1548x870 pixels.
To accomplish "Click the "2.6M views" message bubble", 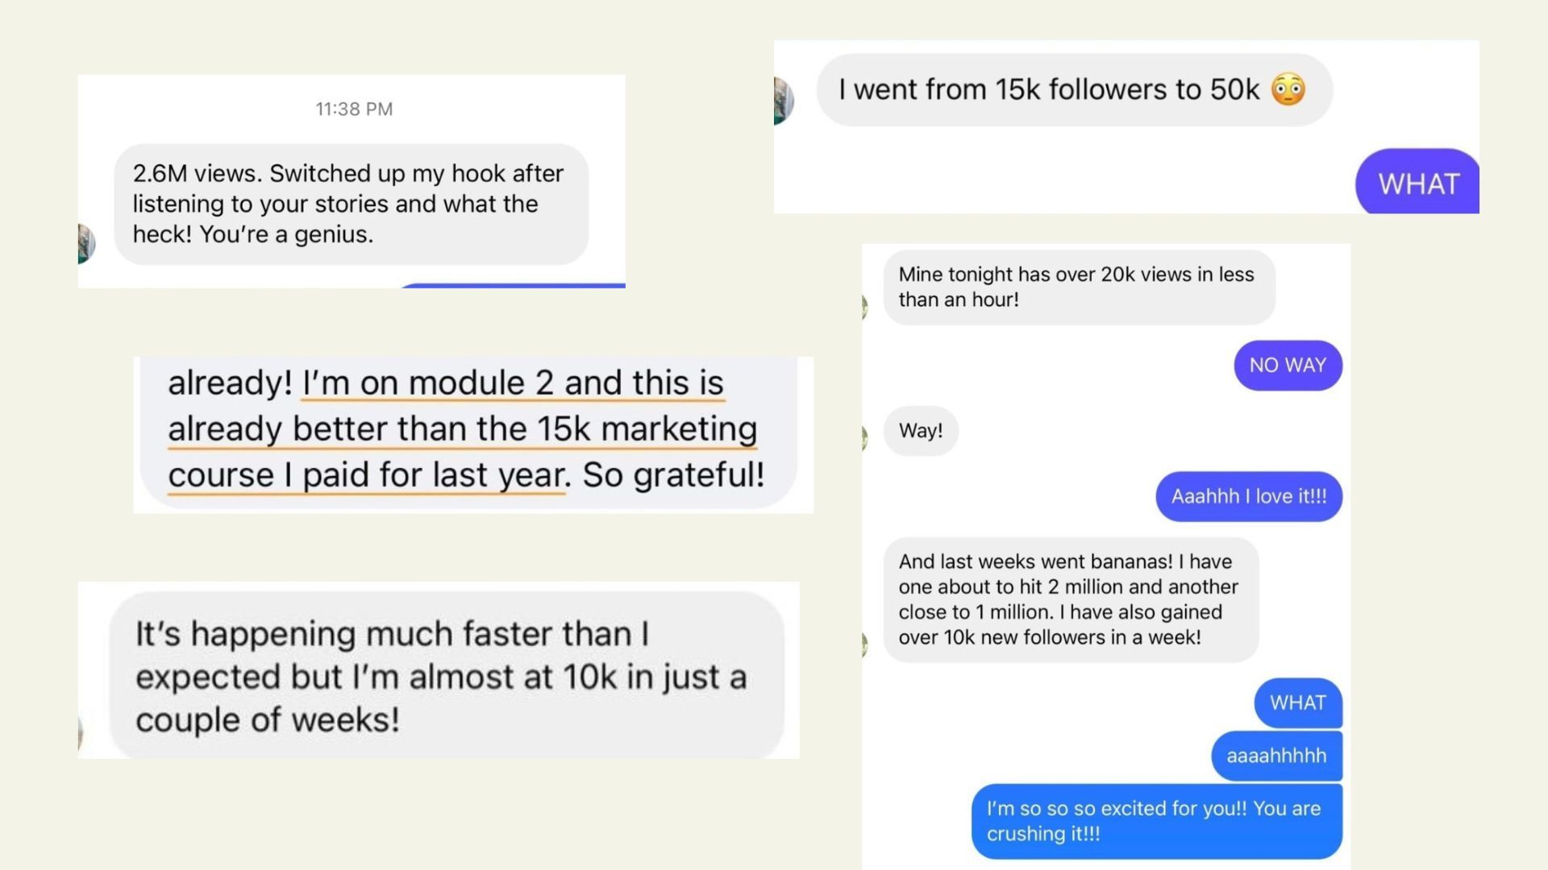I will click(x=351, y=204).
